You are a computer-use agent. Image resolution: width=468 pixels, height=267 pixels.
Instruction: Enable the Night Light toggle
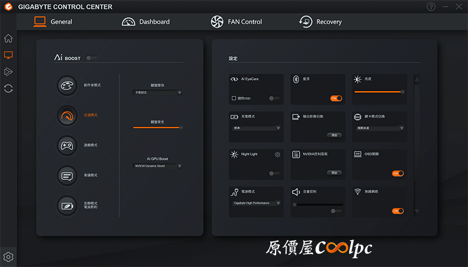[x=274, y=173]
